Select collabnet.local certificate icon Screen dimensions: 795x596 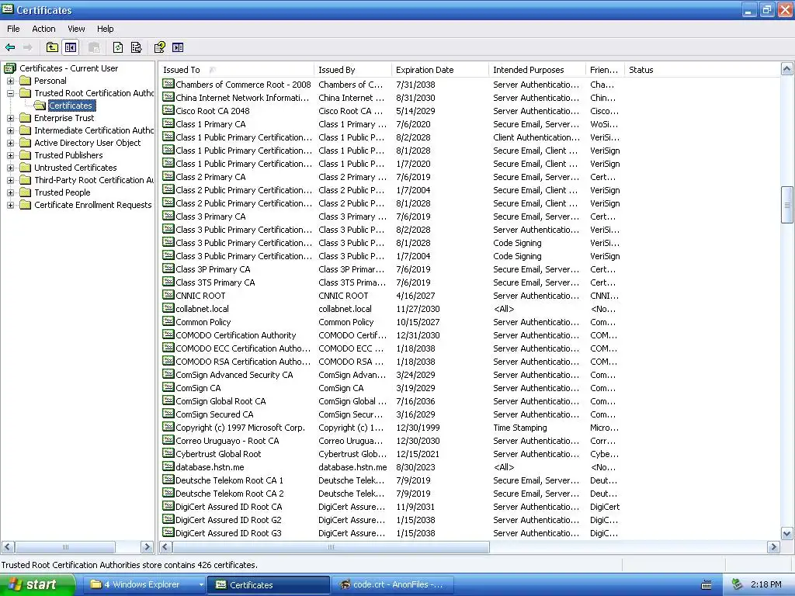pos(168,308)
